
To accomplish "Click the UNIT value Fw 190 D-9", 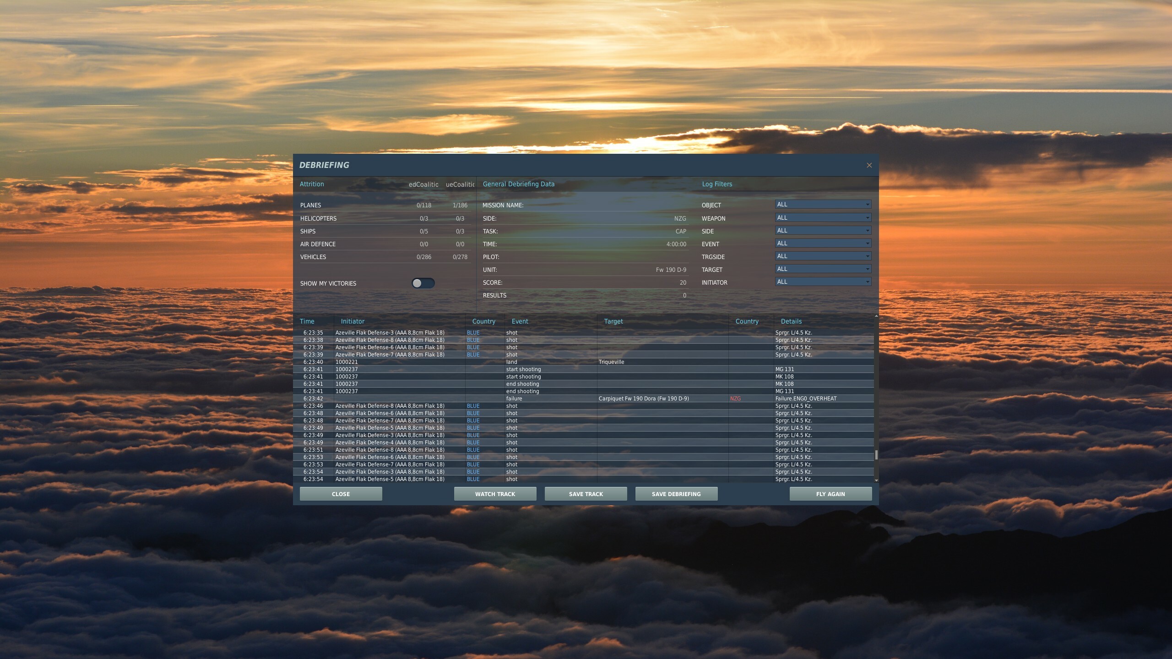I will pos(671,270).
